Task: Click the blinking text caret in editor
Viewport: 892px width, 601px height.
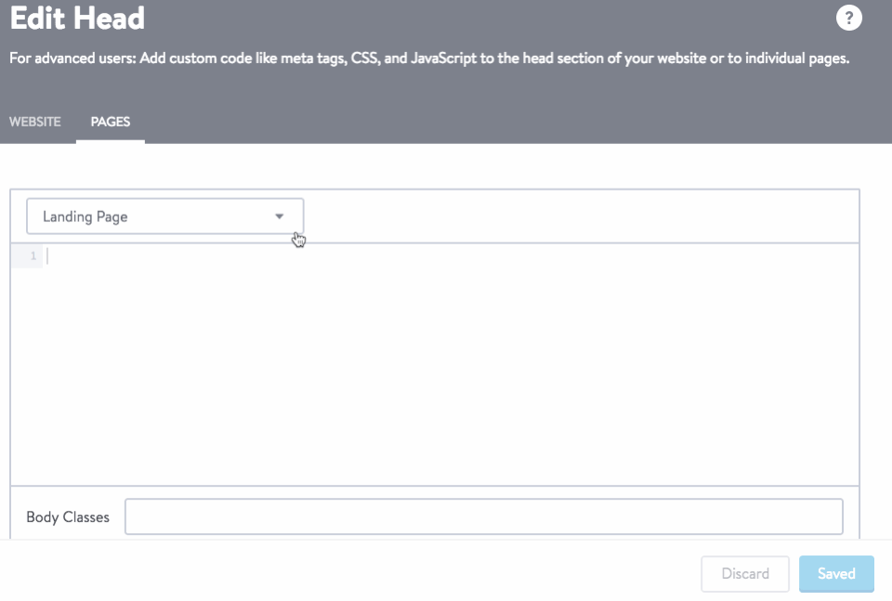Action: pos(47,255)
